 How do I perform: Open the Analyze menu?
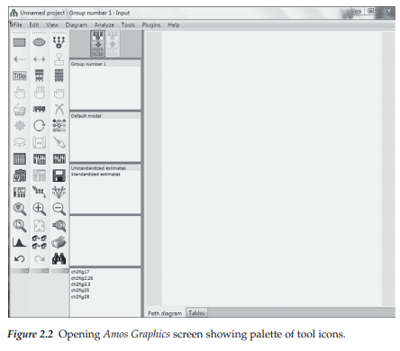105,25
